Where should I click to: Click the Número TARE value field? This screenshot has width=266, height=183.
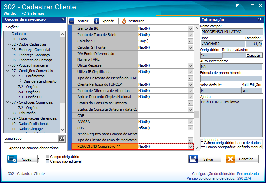pyautogui.click(x=165, y=59)
